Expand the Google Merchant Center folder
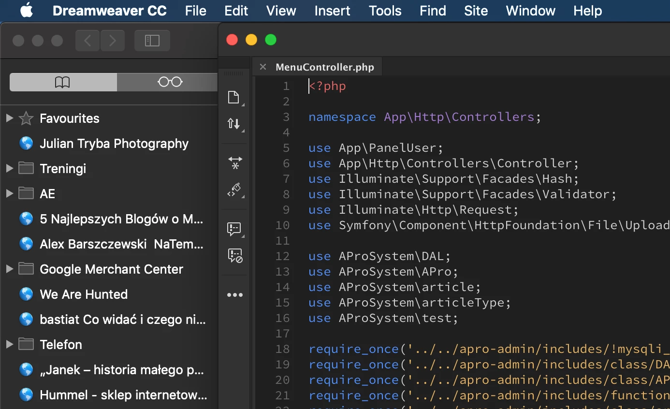The height and width of the screenshot is (409, 670). pos(9,269)
